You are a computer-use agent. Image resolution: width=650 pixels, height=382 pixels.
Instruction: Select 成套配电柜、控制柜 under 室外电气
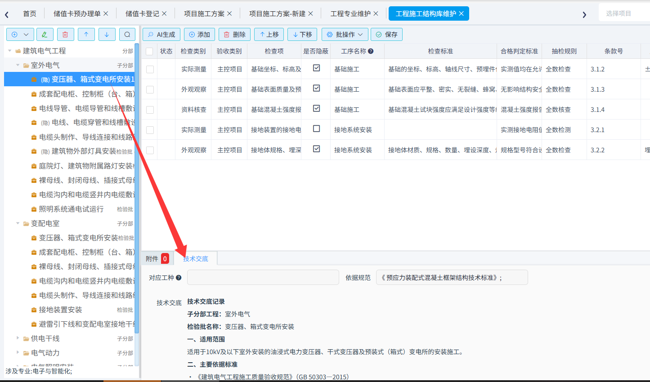(86, 94)
